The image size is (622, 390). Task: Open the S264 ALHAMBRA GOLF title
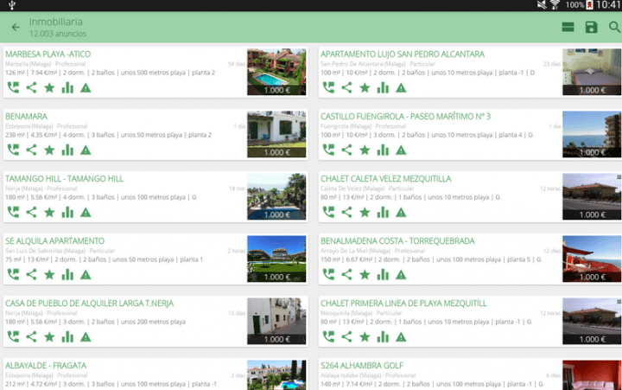[362, 366]
